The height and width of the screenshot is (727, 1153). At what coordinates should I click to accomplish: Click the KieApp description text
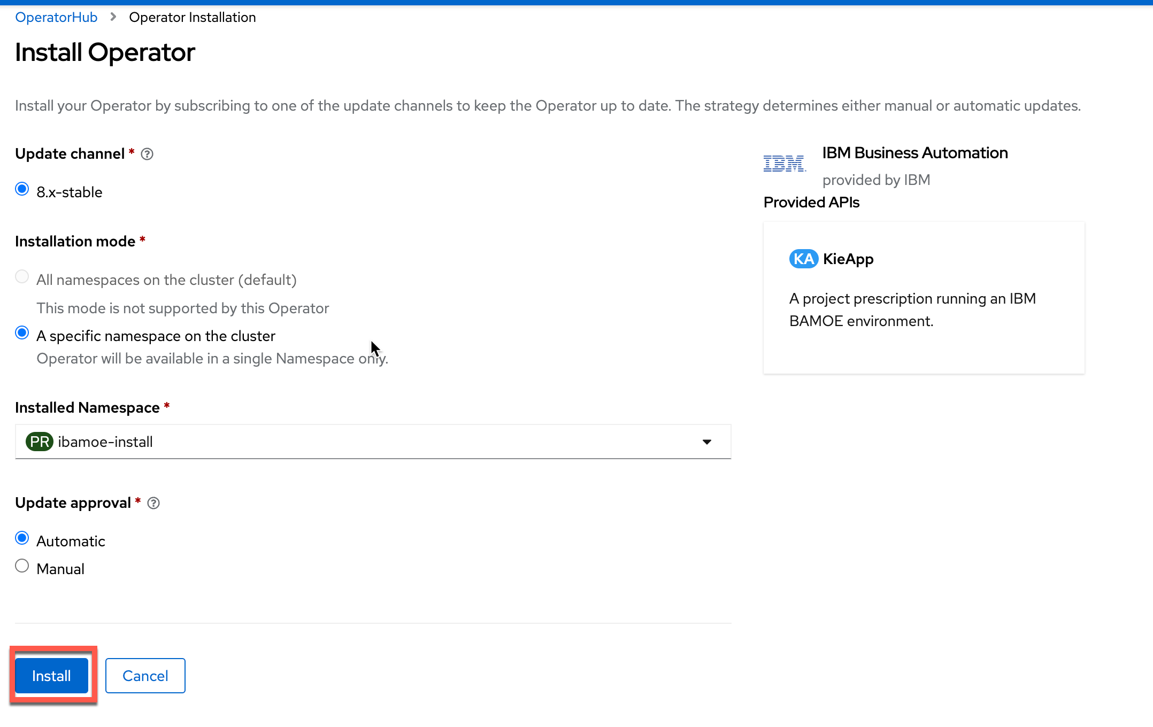pos(912,310)
